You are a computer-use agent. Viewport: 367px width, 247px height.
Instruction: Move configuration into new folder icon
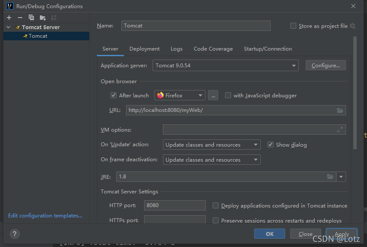42,18
